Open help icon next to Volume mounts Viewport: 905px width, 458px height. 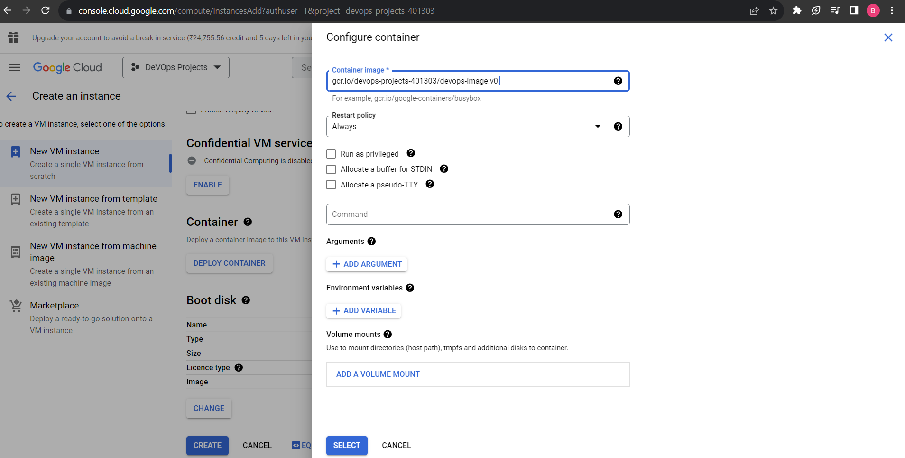(388, 334)
